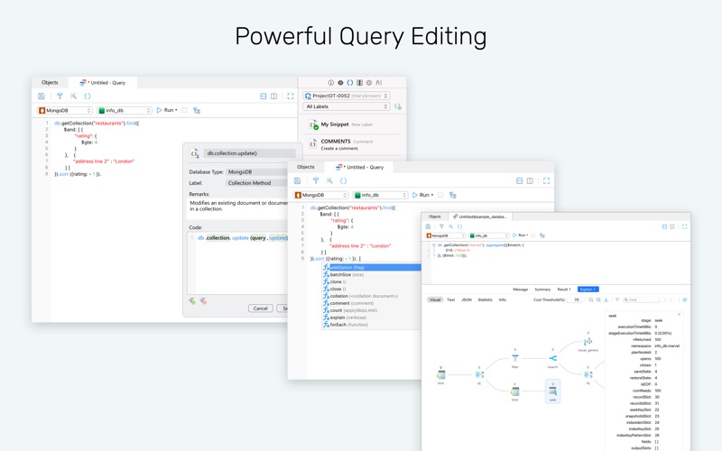Click filter funnel icon in Explain toolbar
This screenshot has width=722, height=451.
(617, 299)
